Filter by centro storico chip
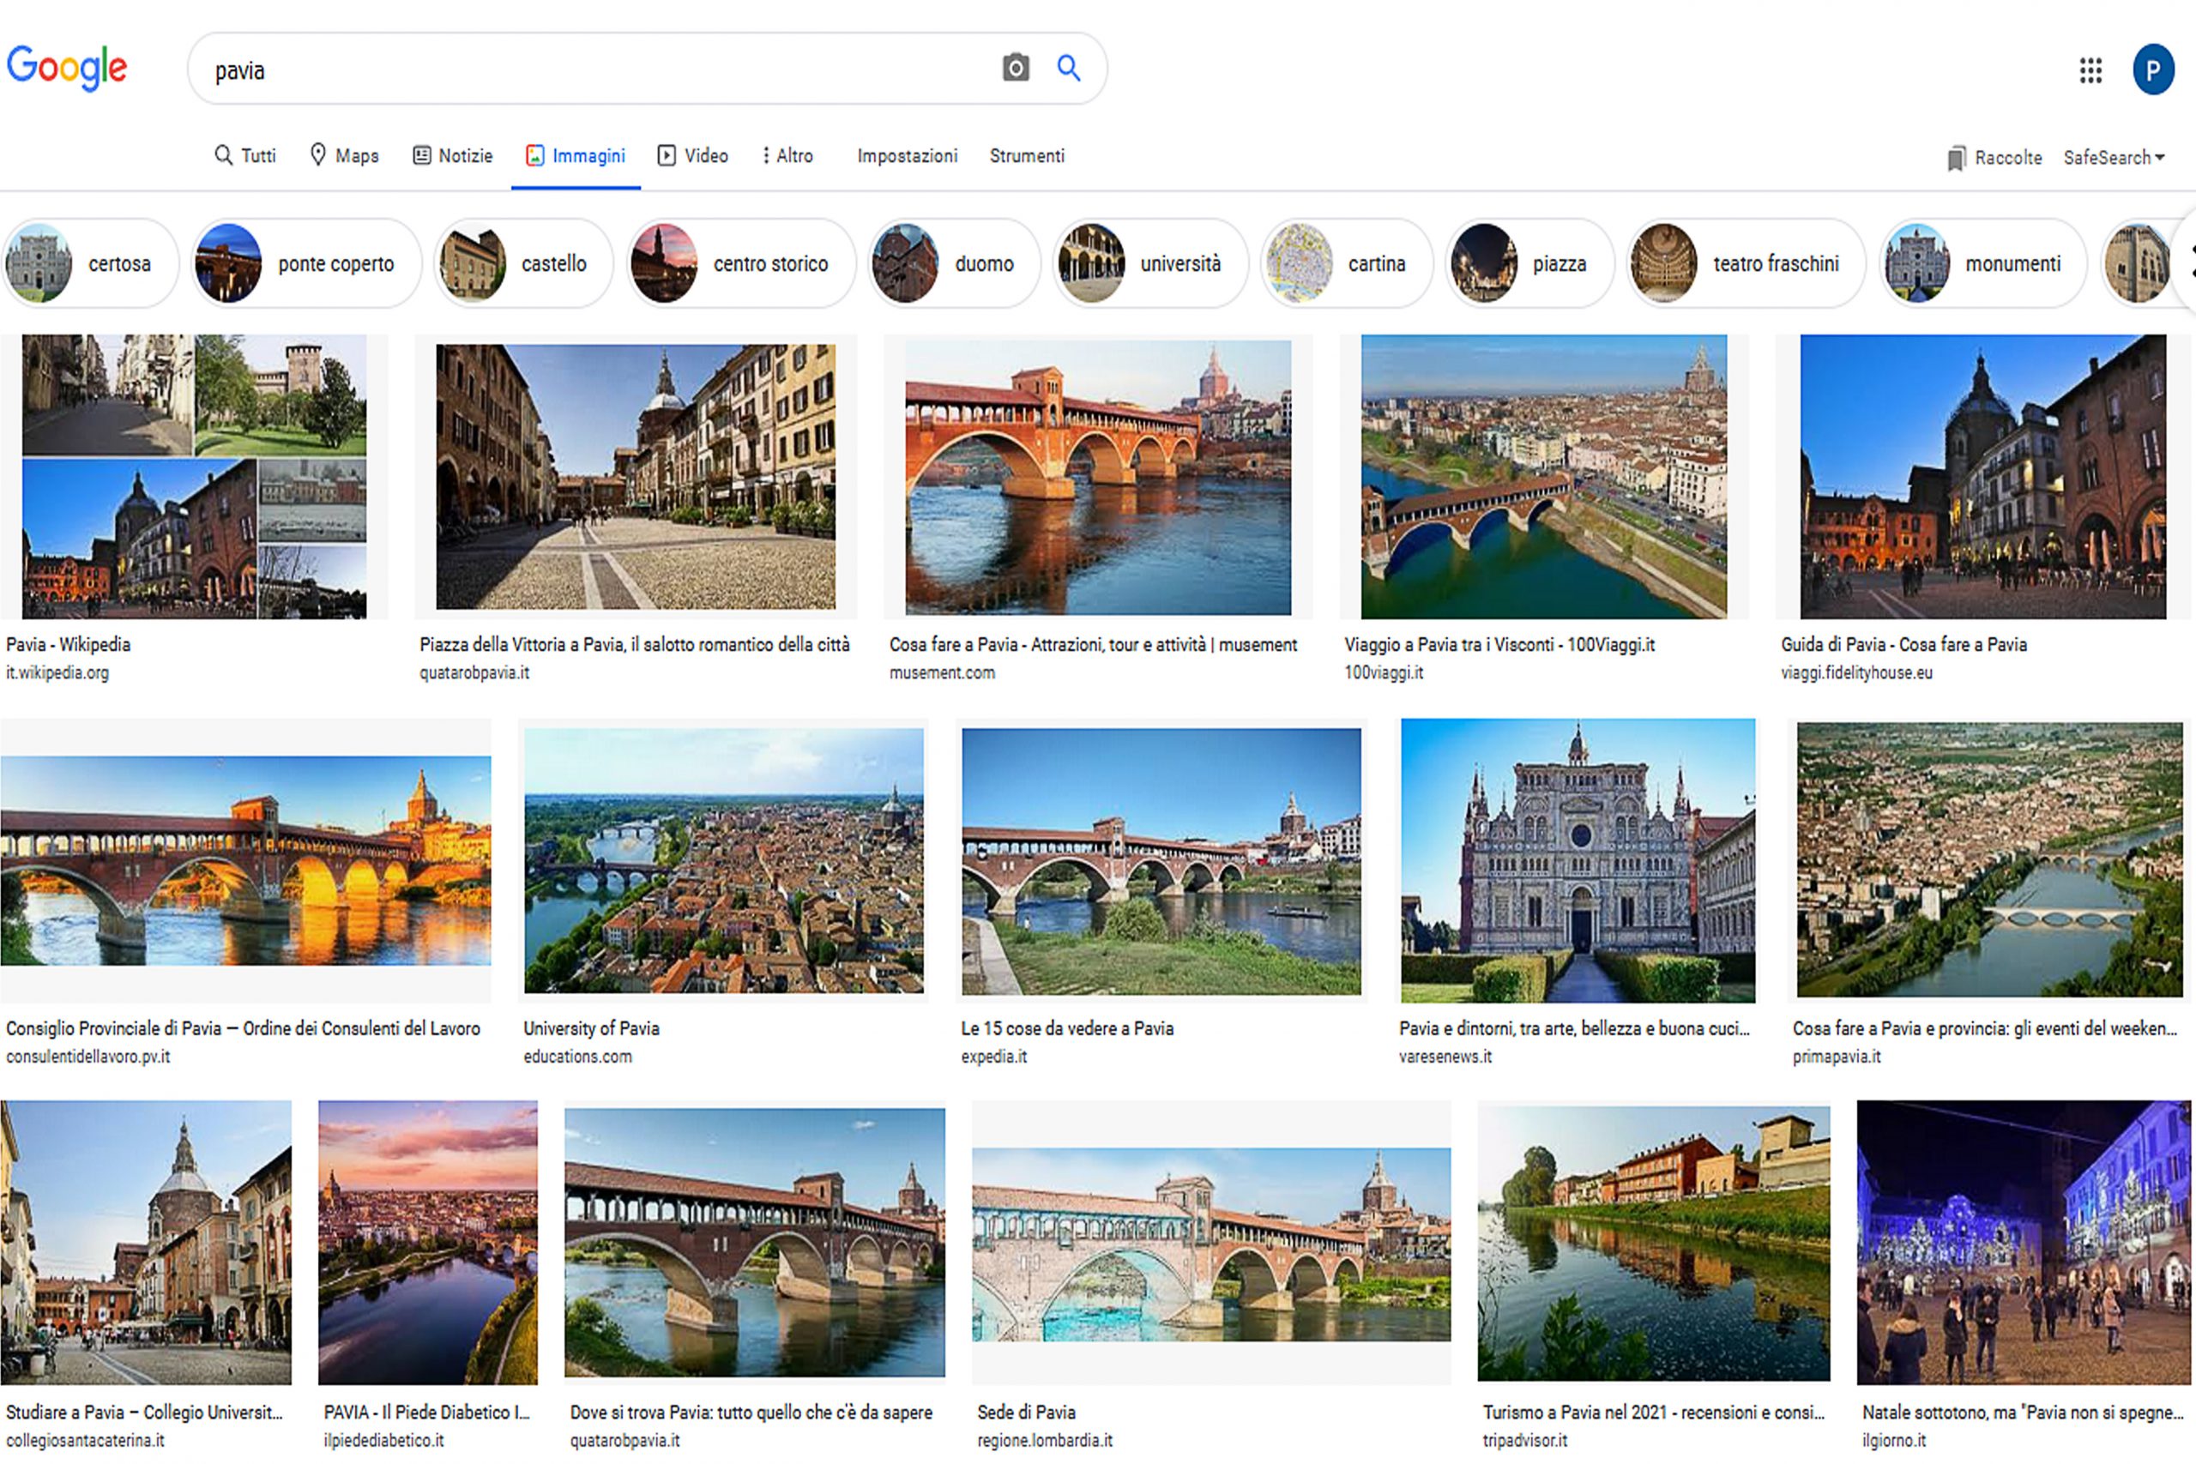 tap(741, 263)
